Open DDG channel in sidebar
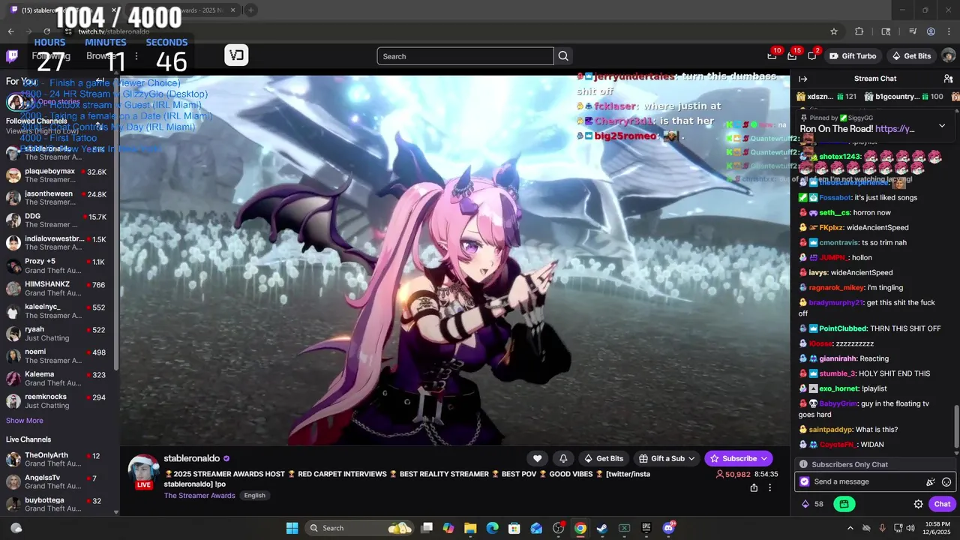The height and width of the screenshot is (540, 960). tap(59, 220)
